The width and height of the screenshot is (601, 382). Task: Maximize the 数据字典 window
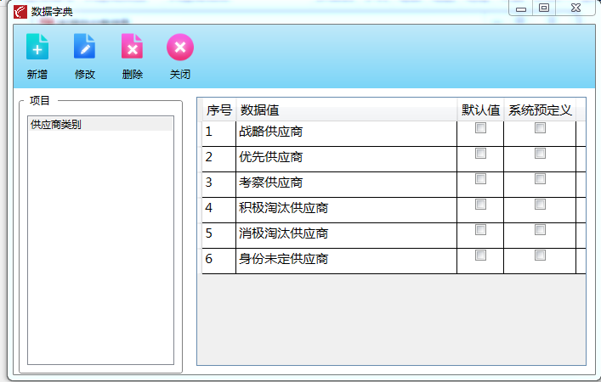[x=544, y=8]
